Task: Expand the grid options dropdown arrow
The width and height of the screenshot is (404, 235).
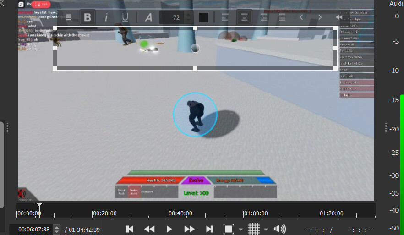Action: pos(266,229)
